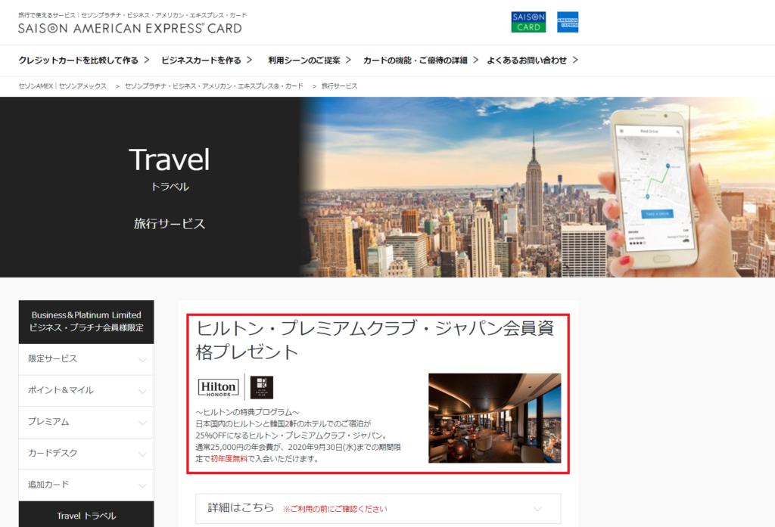Open the 利用シーンのご提案 menu
775x527 pixels.
[x=310, y=60]
